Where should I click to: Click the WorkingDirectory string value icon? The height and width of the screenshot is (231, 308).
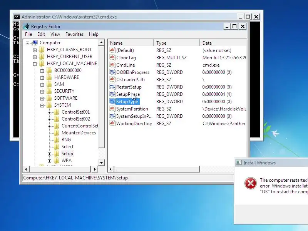pyautogui.click(x=112, y=123)
